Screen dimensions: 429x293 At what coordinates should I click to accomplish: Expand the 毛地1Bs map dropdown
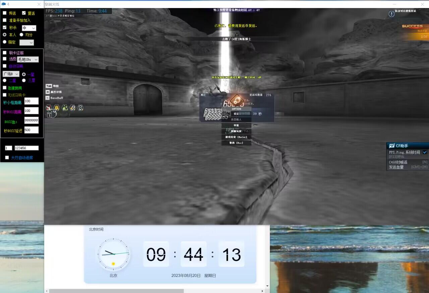coord(28,59)
